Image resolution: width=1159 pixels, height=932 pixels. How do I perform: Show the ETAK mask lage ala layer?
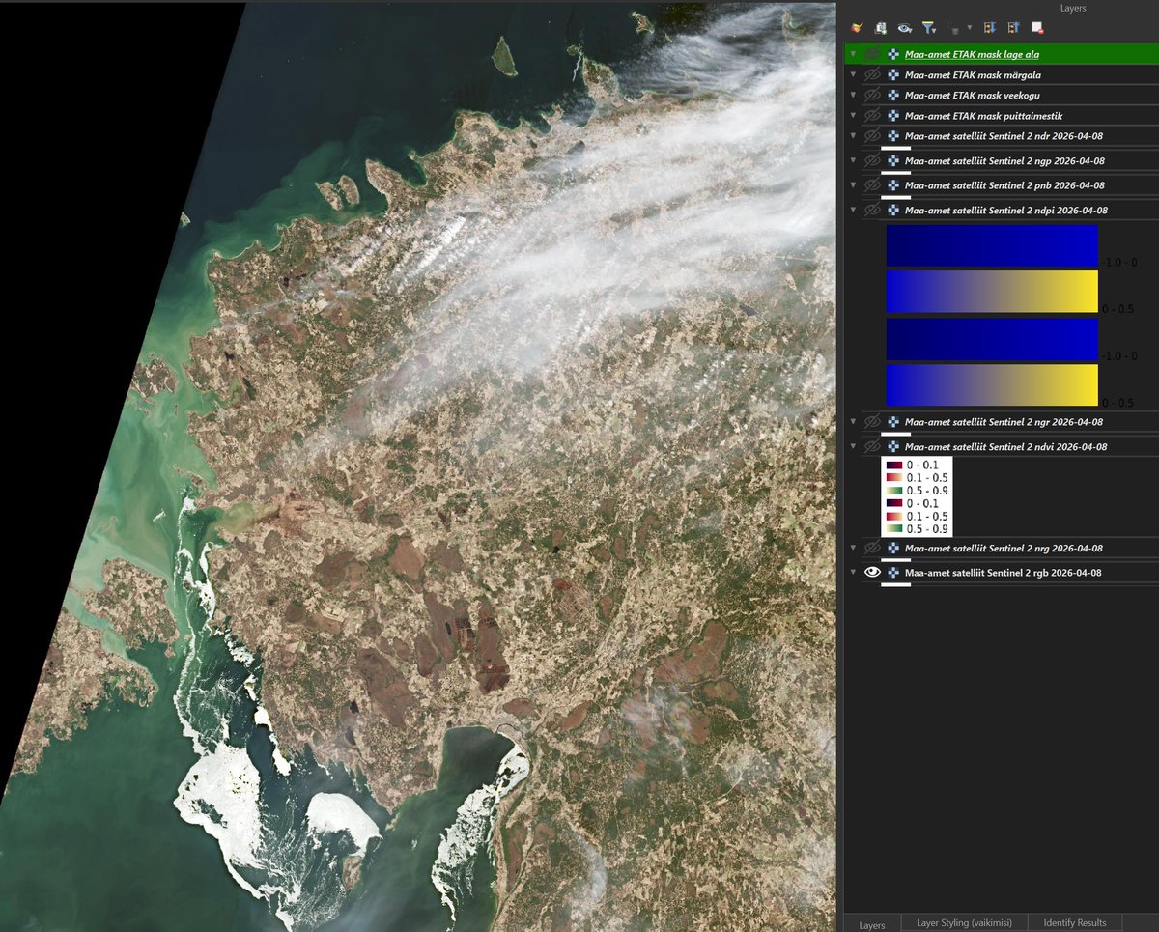tap(872, 54)
